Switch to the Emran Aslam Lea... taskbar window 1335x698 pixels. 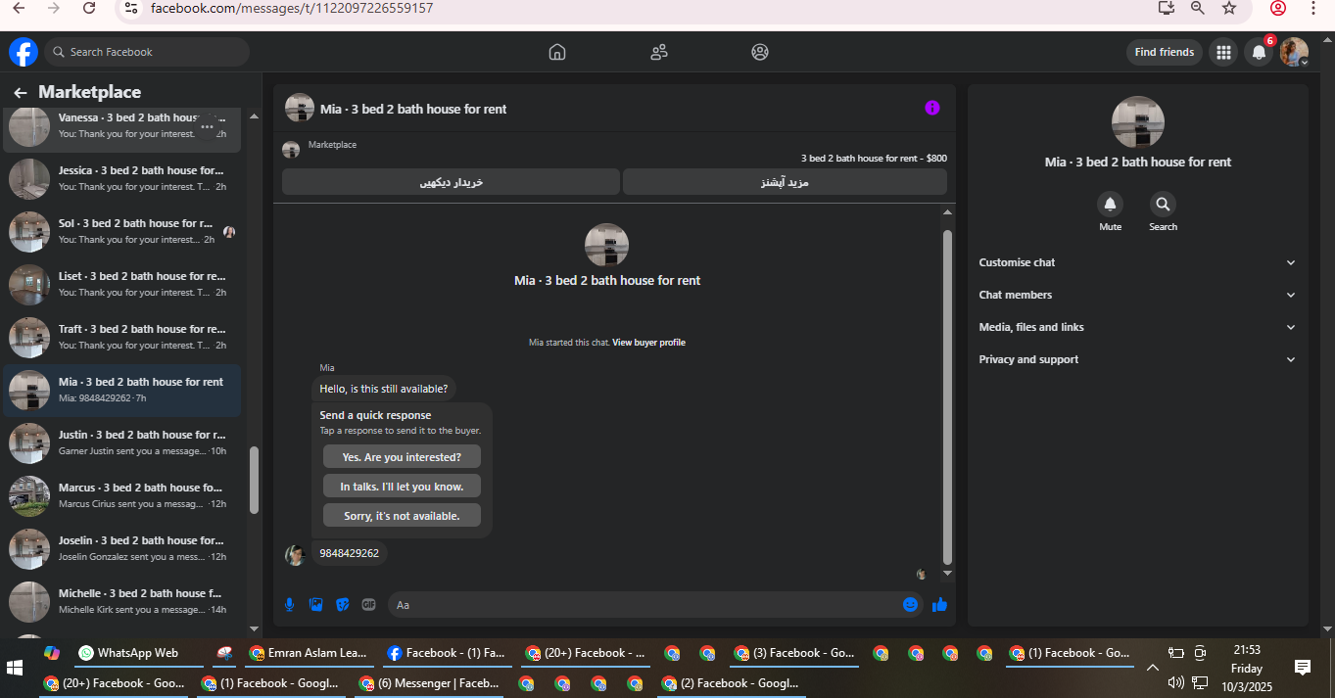(x=309, y=653)
